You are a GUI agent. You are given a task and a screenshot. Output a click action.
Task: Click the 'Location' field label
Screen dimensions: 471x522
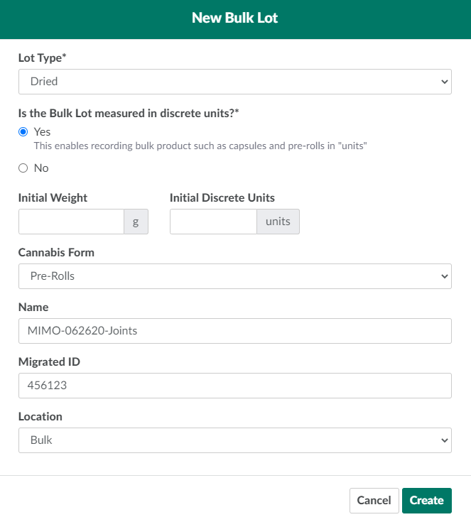coord(40,417)
